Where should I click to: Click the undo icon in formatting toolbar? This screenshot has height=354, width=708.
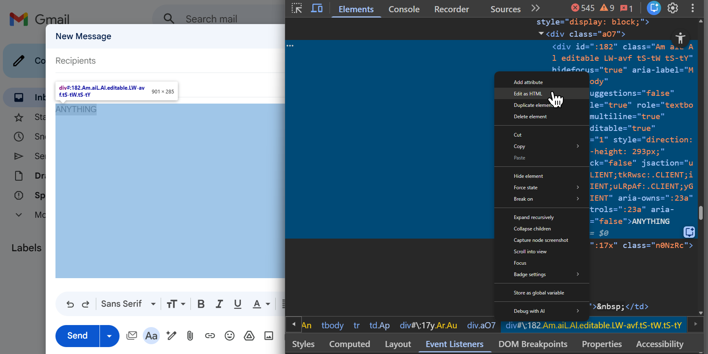(70, 304)
